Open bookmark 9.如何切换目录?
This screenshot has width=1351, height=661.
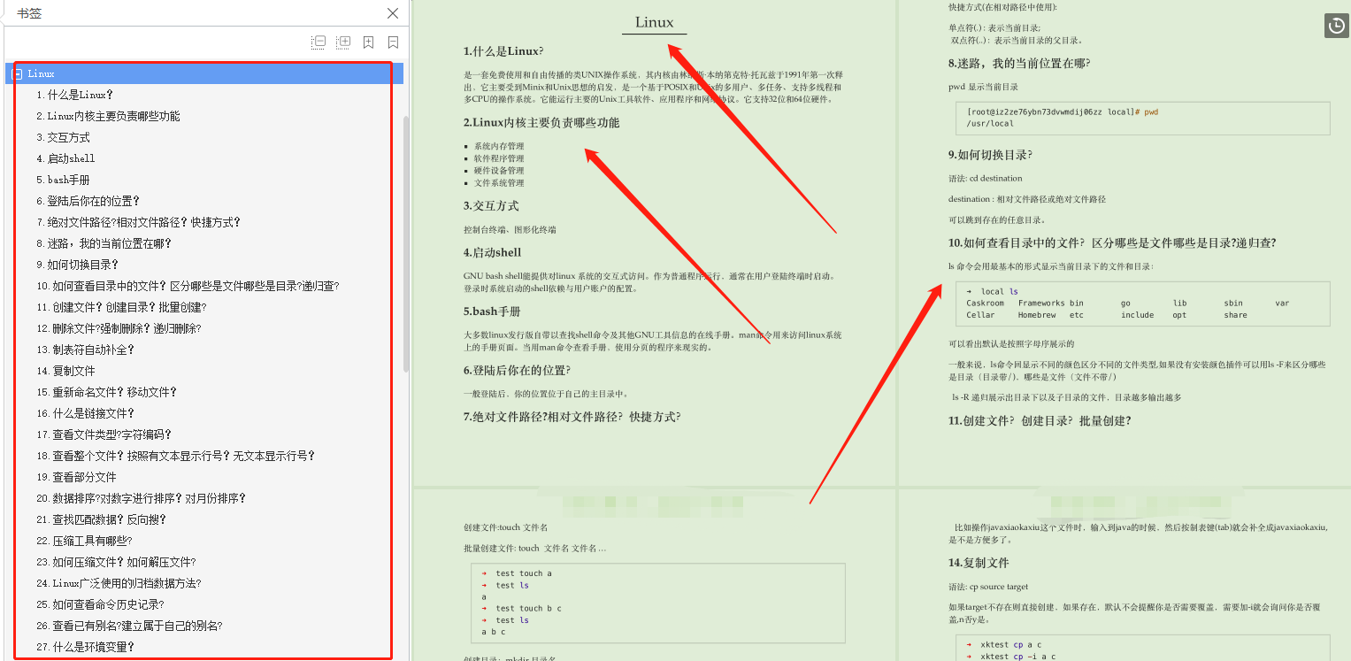pos(77,265)
